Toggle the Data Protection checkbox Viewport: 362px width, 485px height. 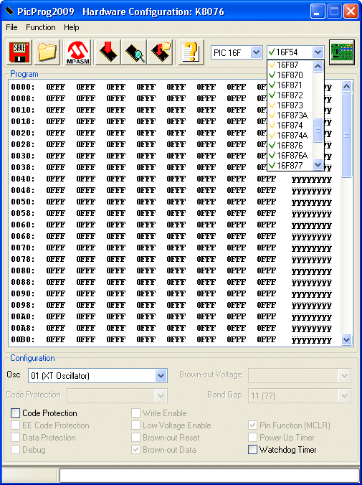pyautogui.click(x=15, y=438)
